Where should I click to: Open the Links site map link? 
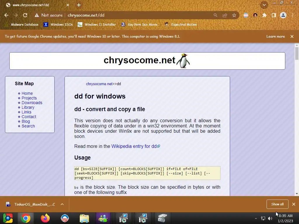pyautogui.click(x=26, y=112)
